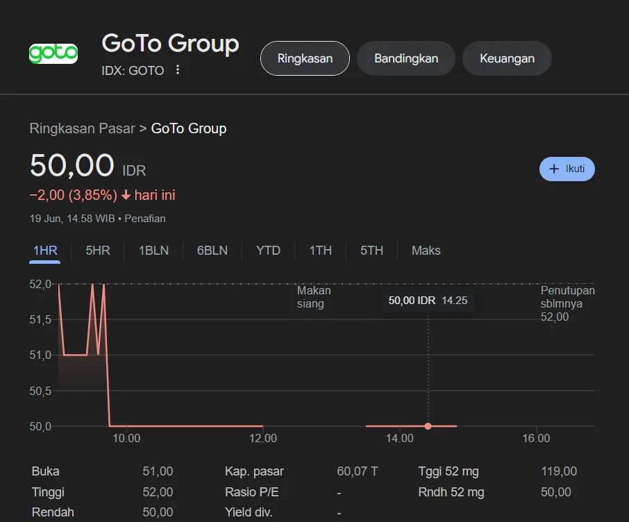629x522 pixels.
Task: Click the GoTo Group breadcrumb text
Action: (x=189, y=128)
